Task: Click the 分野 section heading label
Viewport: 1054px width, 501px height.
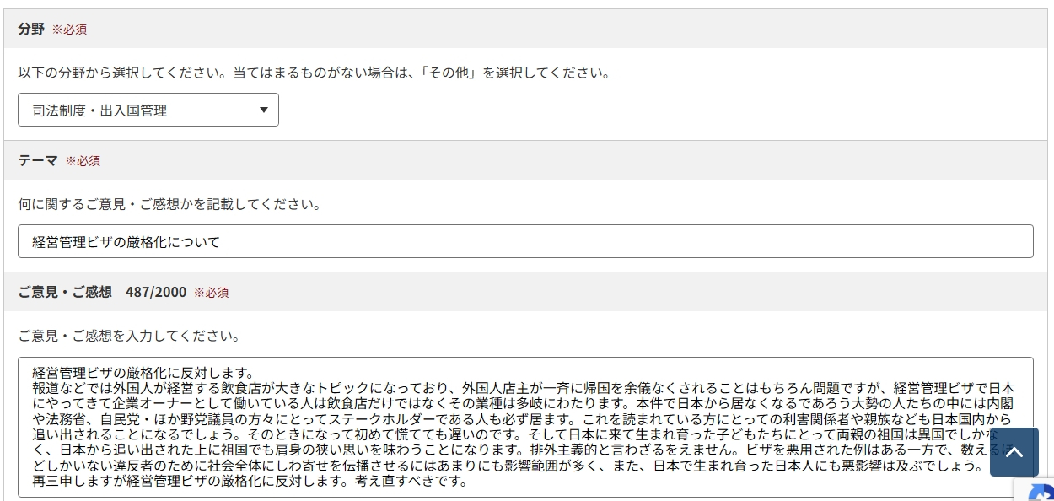Action: 31,29
